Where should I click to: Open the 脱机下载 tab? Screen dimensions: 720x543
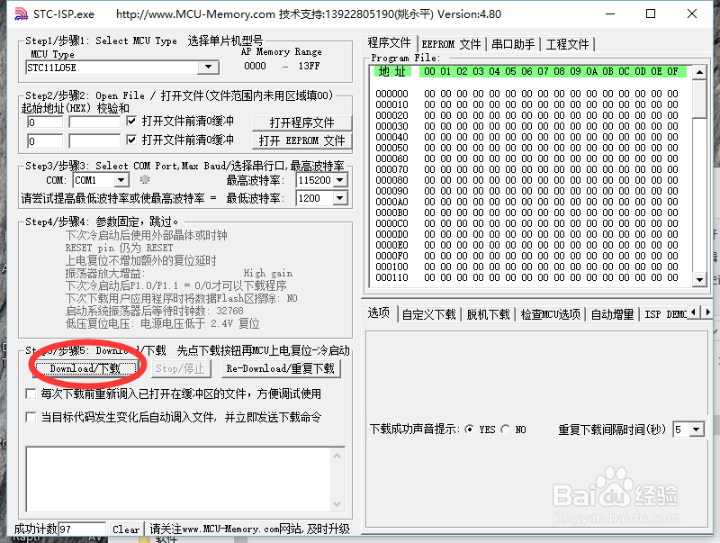coord(488,314)
